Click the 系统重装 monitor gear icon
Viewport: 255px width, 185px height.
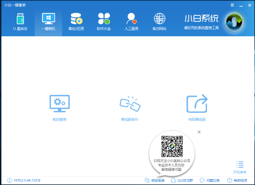[x=60, y=104]
